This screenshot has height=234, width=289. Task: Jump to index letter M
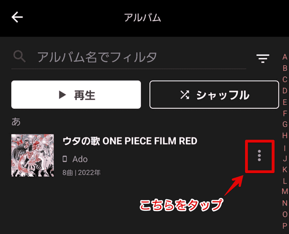coord(285,191)
